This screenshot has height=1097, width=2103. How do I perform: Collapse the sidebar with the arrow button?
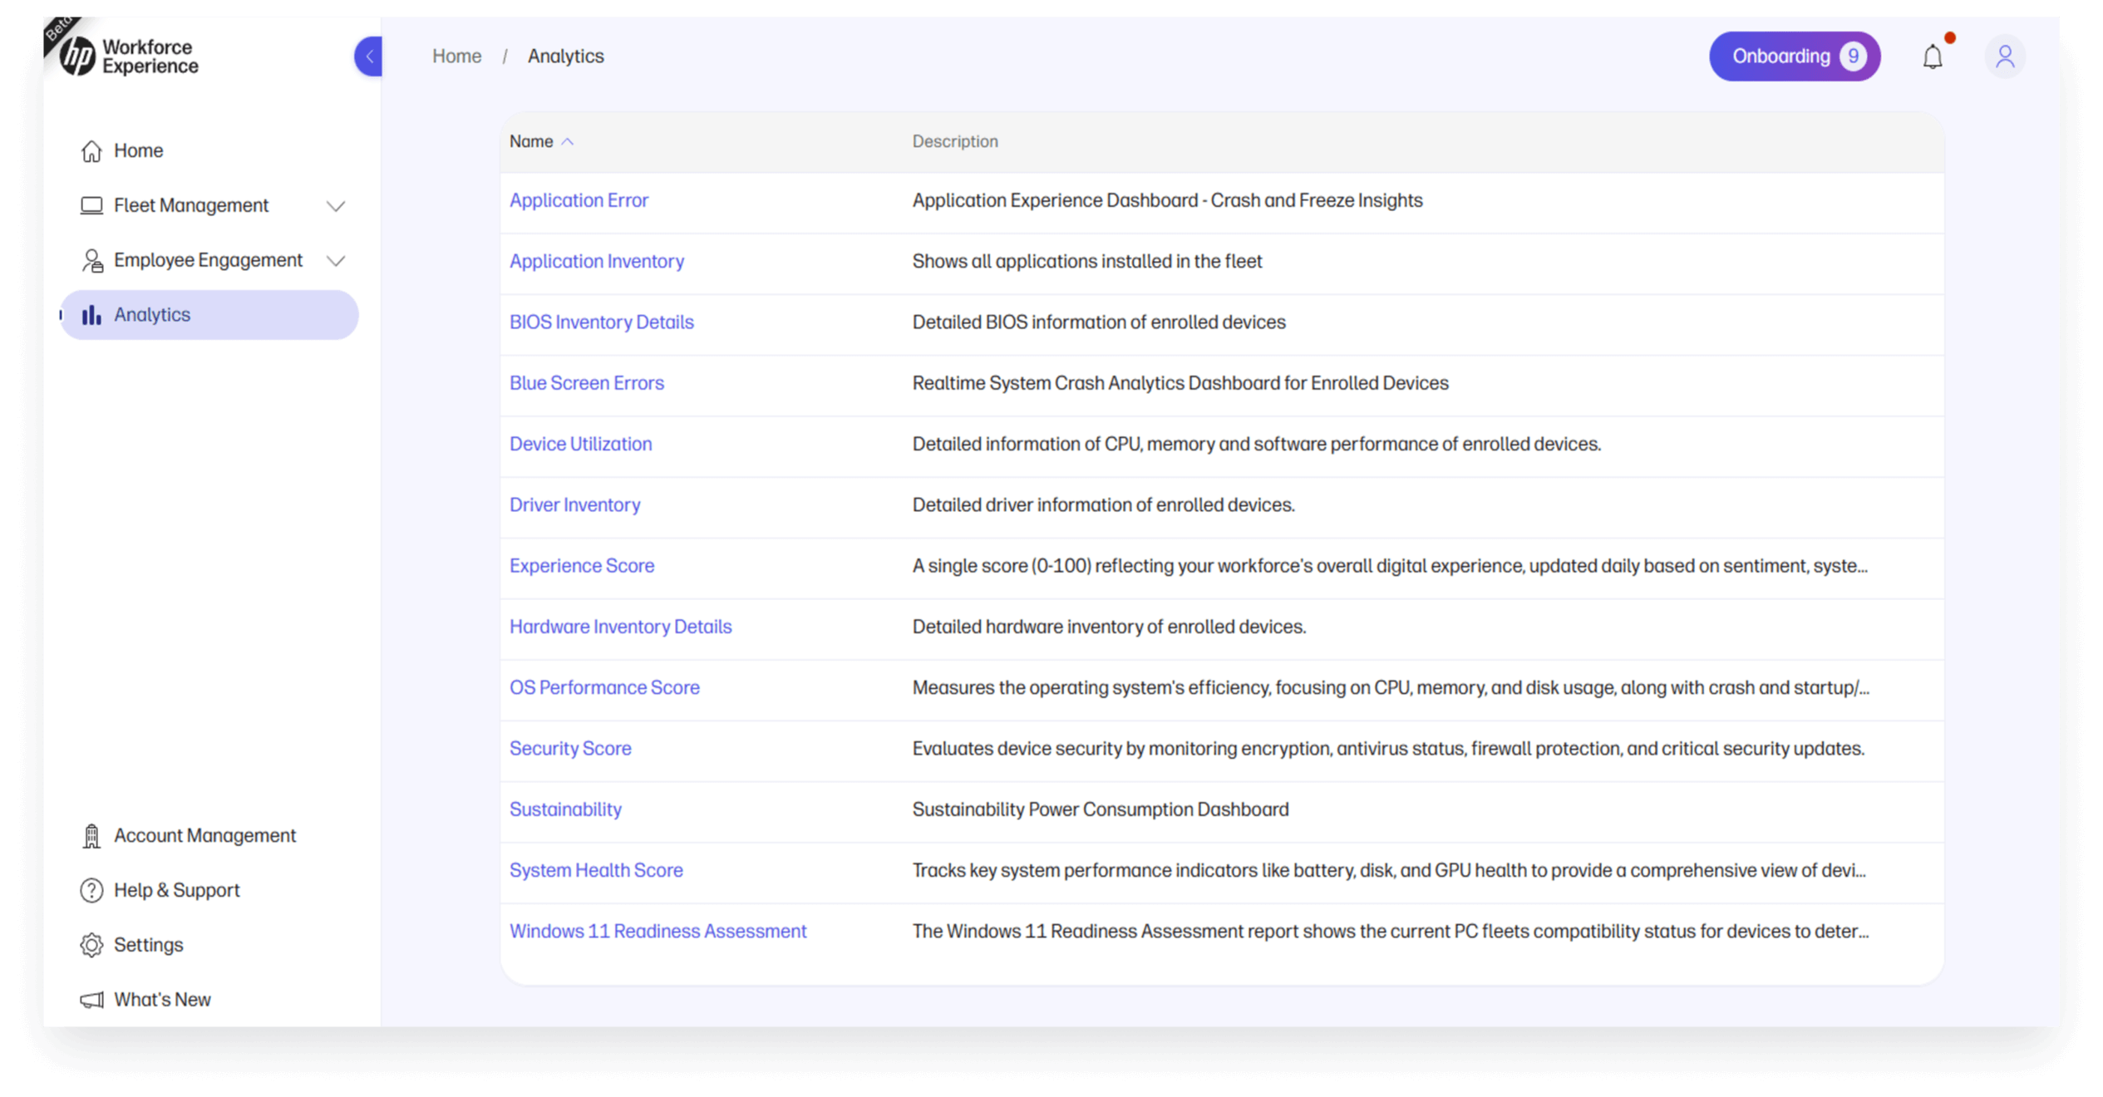pos(368,57)
